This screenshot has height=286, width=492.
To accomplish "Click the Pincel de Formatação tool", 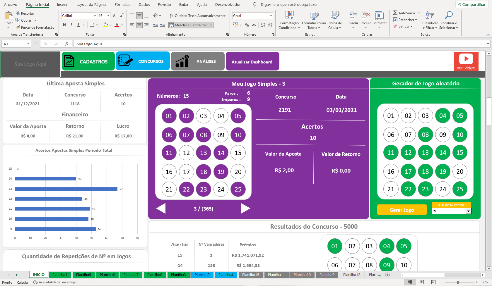I will [x=35, y=27].
